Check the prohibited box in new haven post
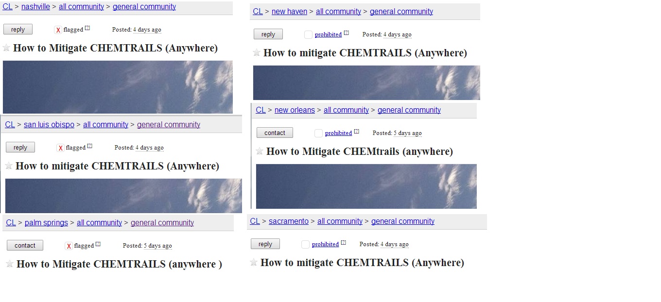 308,34
